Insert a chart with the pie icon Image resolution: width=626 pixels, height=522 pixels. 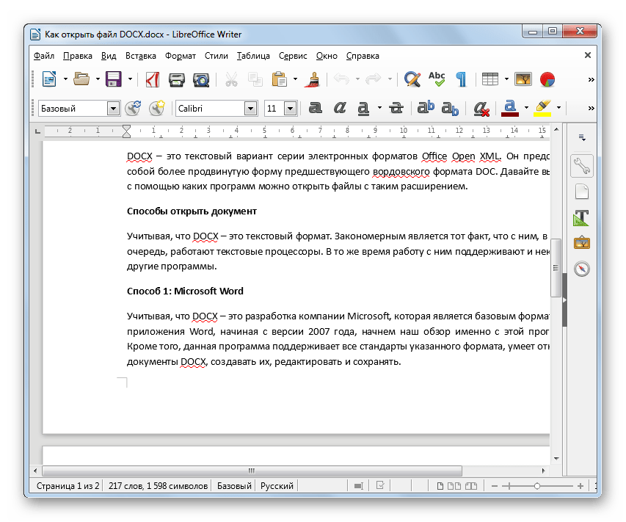[547, 79]
